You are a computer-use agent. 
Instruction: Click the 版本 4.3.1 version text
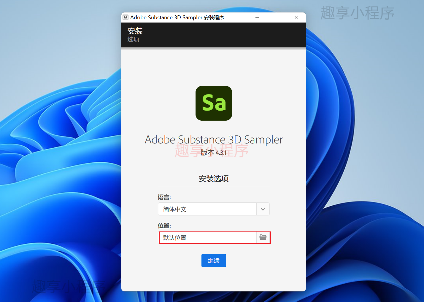coord(214,153)
